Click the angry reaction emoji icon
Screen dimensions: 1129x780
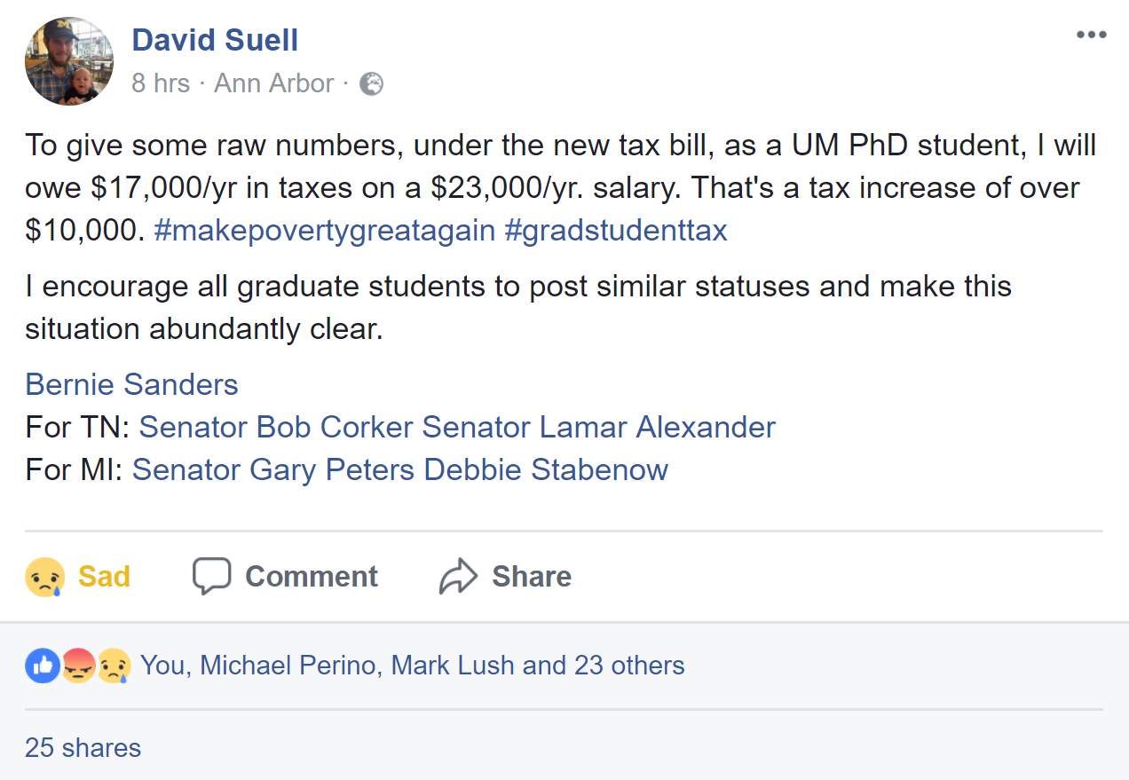click(x=78, y=666)
